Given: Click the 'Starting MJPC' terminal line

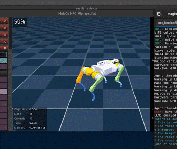Looking at the screenshot, I should [x=166, y=58].
